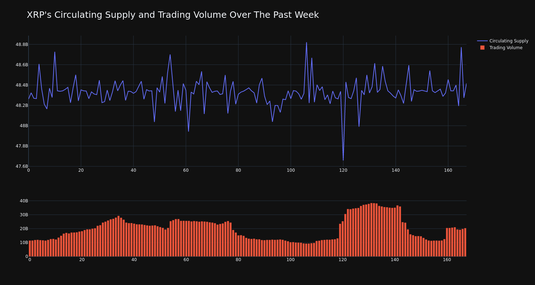Click the 48.6B y-axis label
Viewport: 535px width, 285px height.
click(x=22, y=65)
